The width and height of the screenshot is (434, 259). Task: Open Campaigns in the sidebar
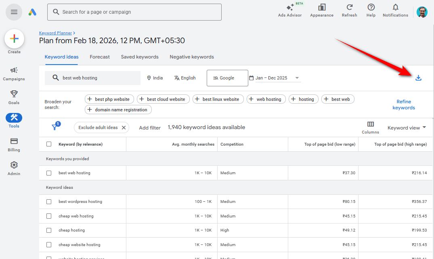tap(14, 74)
